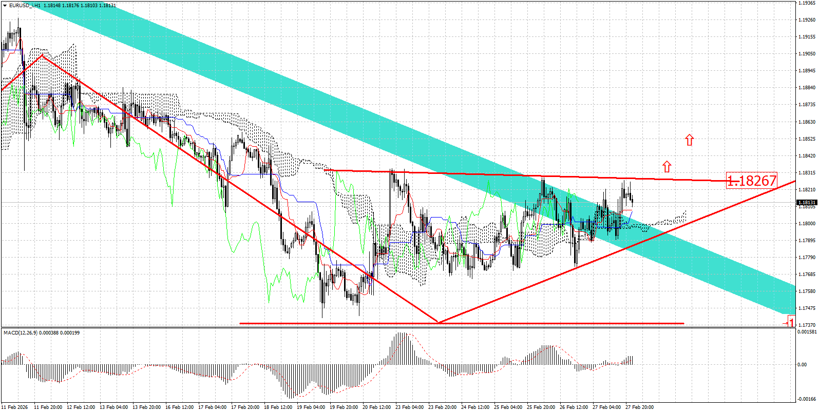Click the 1.18420 price axis label
Viewport: 819px width, 413px height.
click(x=807, y=156)
